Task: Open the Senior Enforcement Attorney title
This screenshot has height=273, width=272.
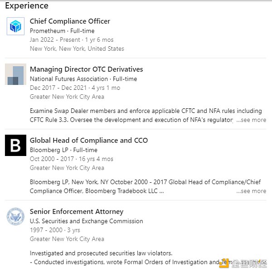Action: [76, 212]
